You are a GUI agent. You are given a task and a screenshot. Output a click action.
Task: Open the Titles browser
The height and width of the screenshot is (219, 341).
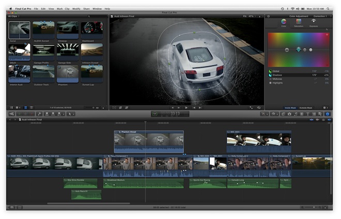pyautogui.click(x=309, y=114)
